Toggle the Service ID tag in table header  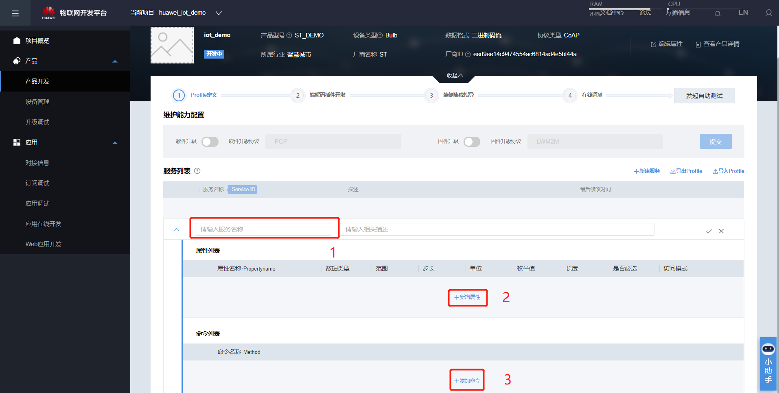[x=242, y=190]
